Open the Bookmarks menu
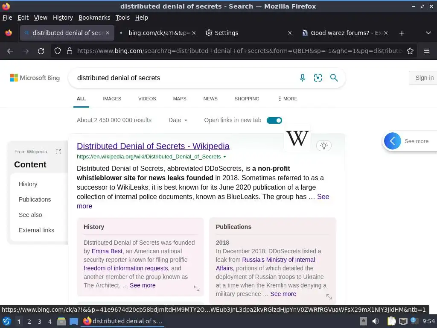The width and height of the screenshot is (437, 328). [x=94, y=18]
